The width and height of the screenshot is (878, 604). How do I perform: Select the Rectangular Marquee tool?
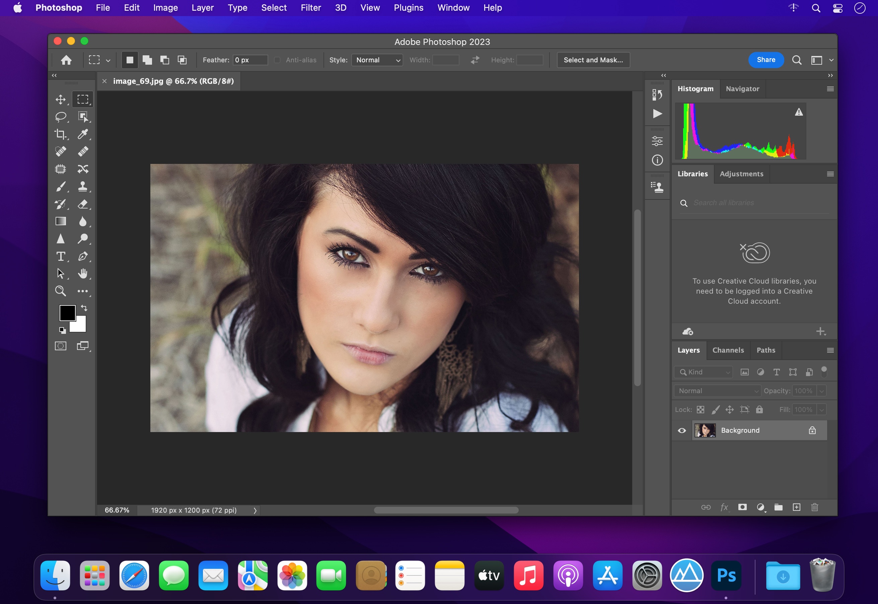click(x=82, y=100)
